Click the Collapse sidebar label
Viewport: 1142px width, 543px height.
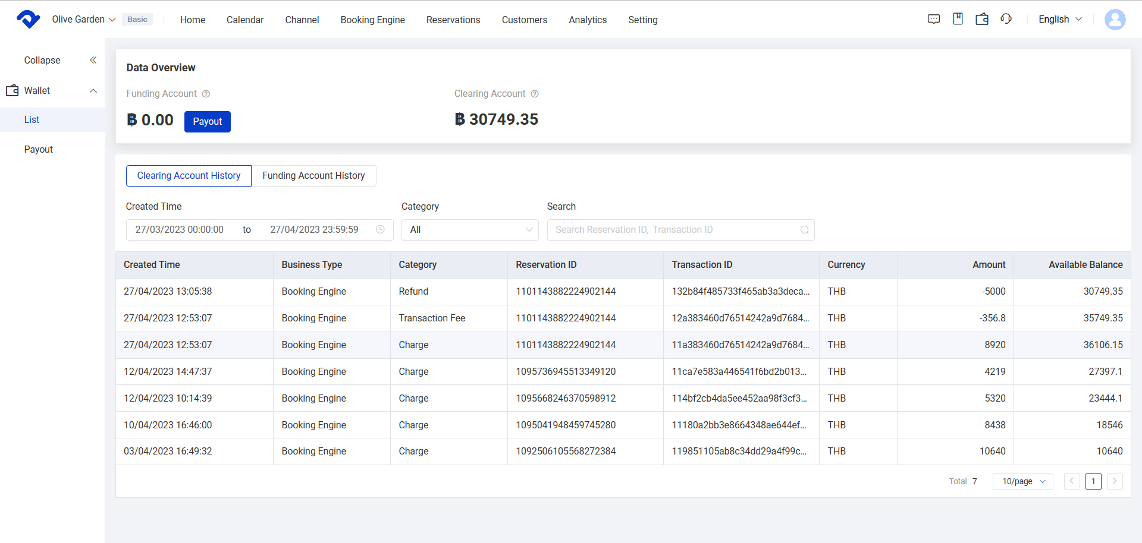[x=42, y=61]
